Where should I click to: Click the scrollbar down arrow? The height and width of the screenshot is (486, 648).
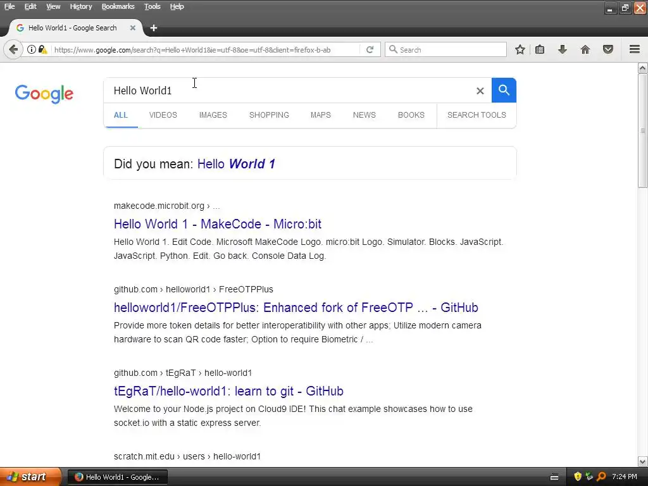(x=643, y=461)
